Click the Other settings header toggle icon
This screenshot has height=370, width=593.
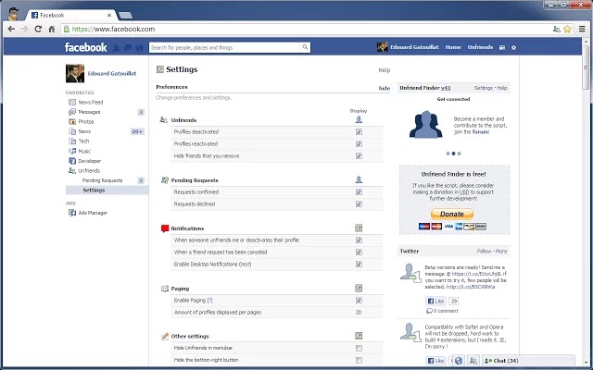click(x=359, y=336)
